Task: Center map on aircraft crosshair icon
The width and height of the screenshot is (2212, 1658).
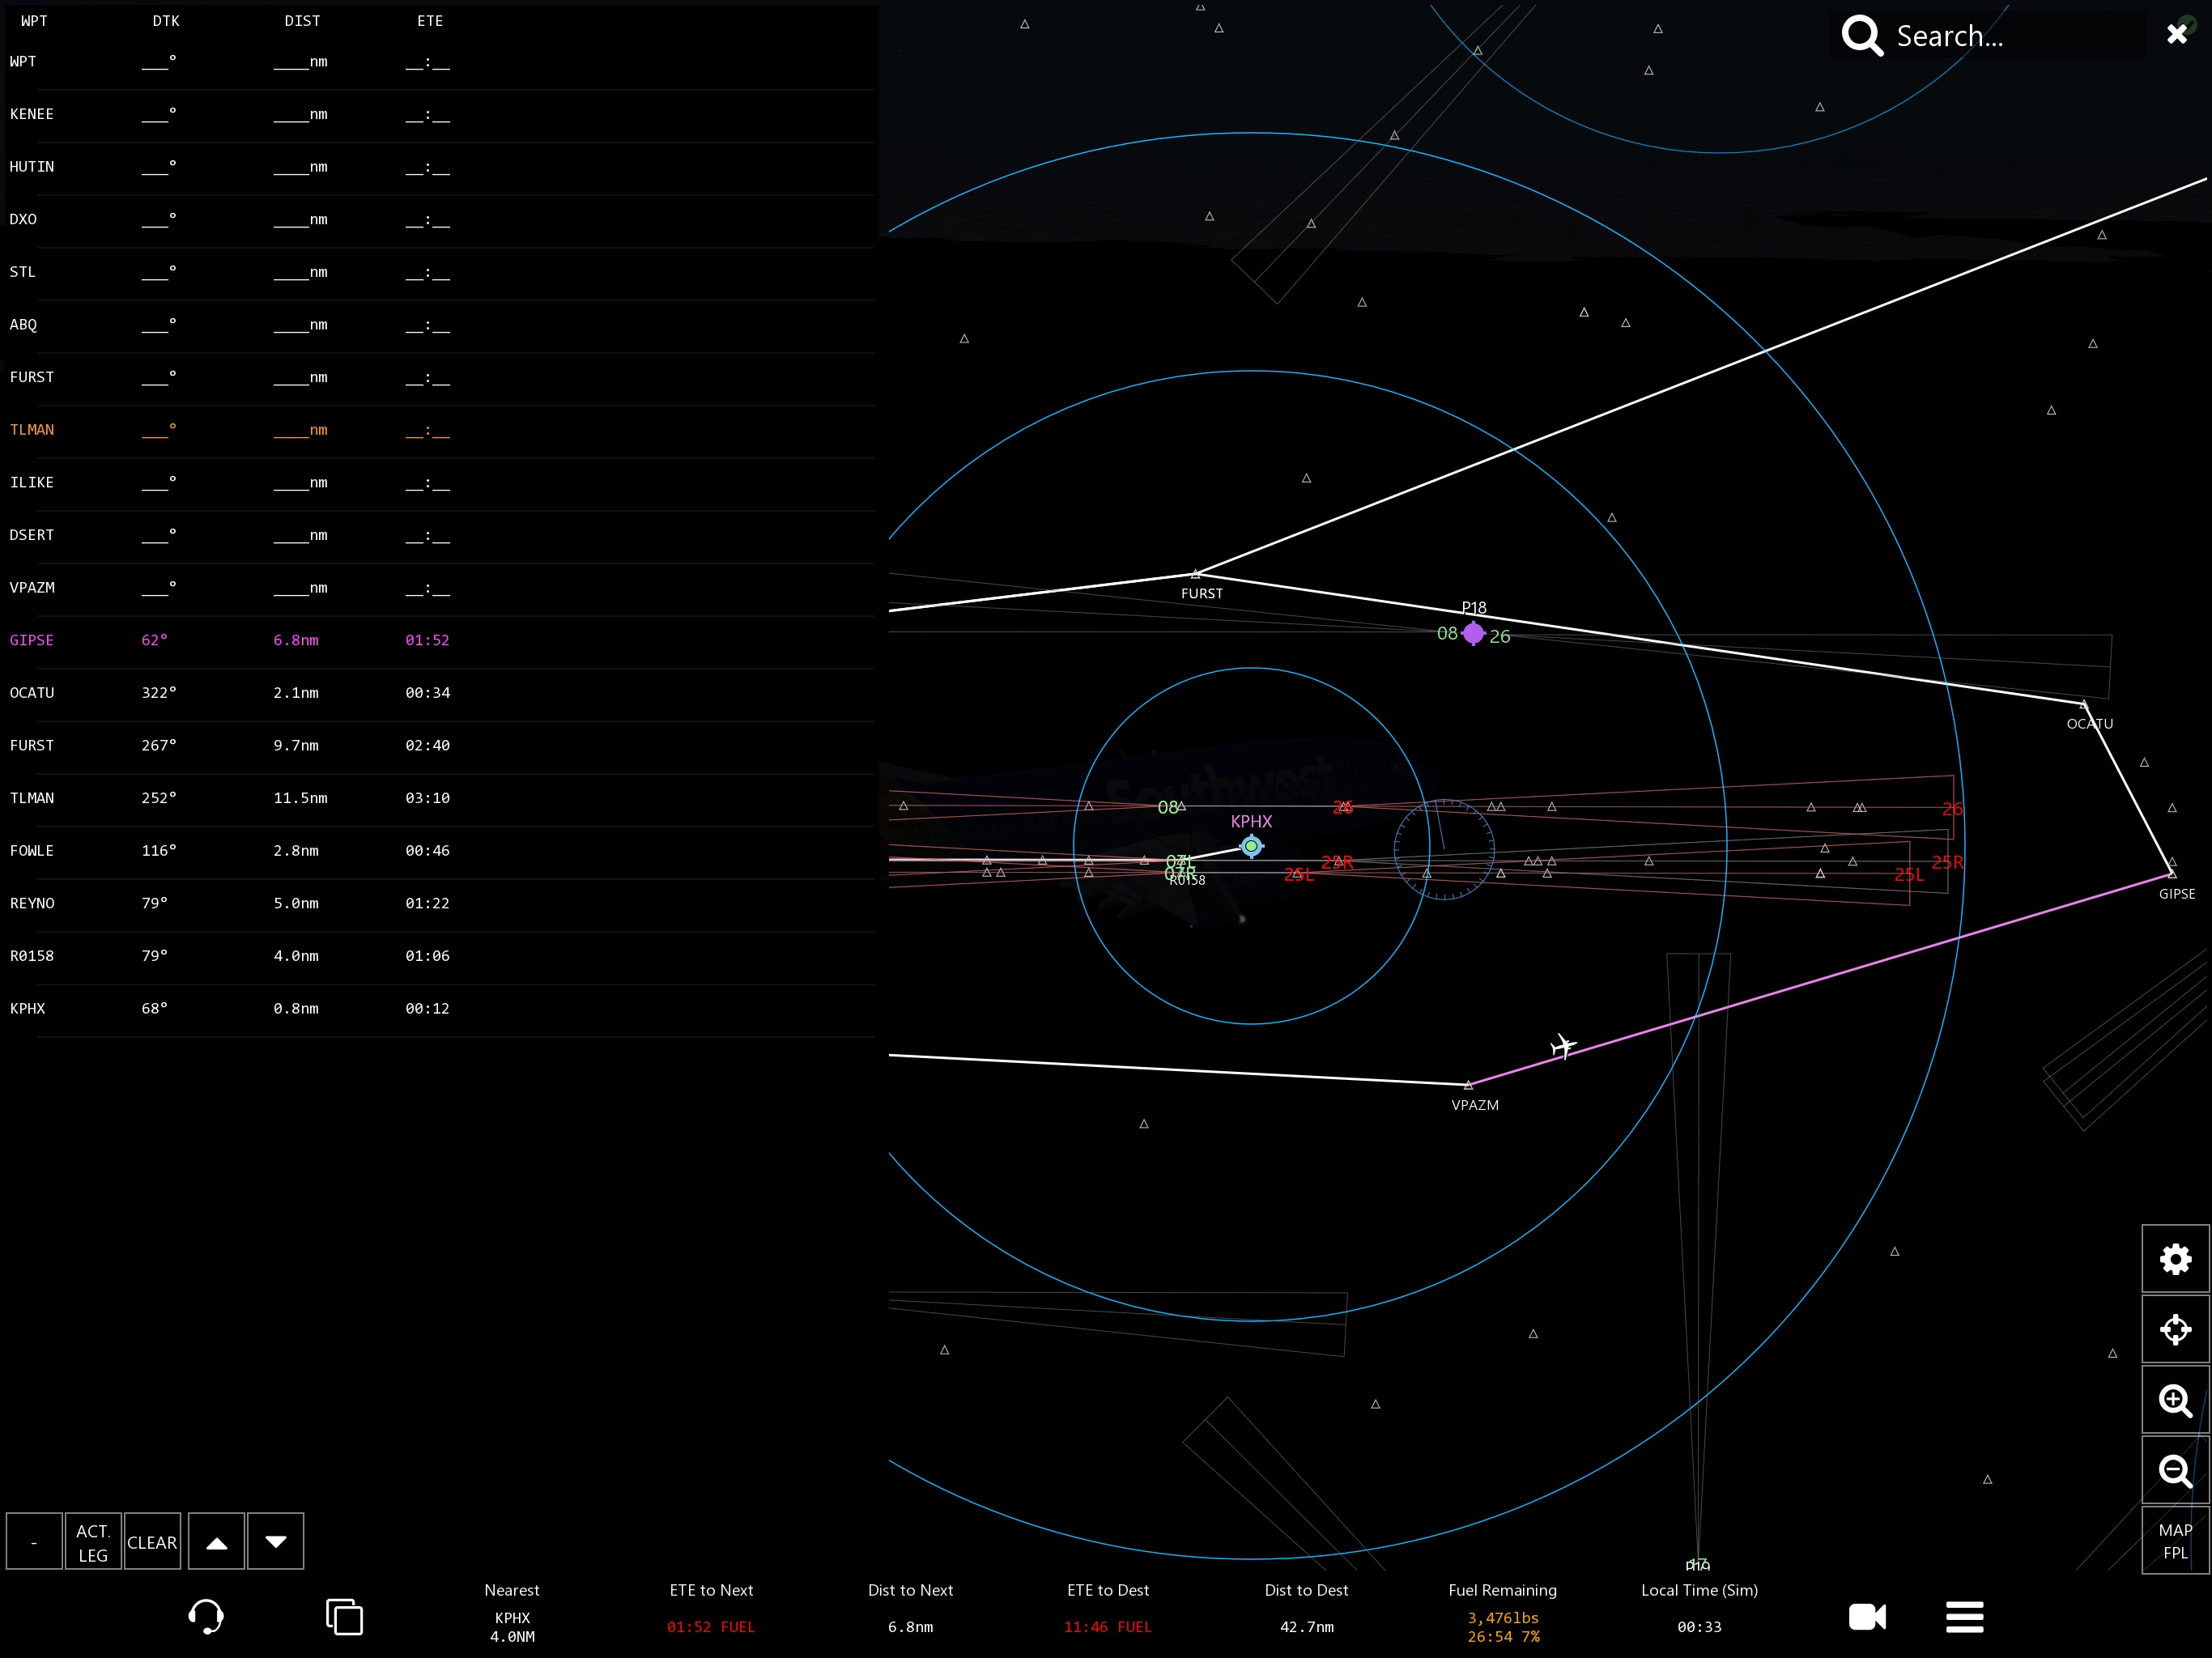Action: [2175, 1330]
